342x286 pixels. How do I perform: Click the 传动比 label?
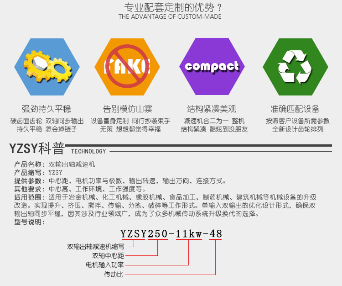pyautogui.click(x=114, y=275)
